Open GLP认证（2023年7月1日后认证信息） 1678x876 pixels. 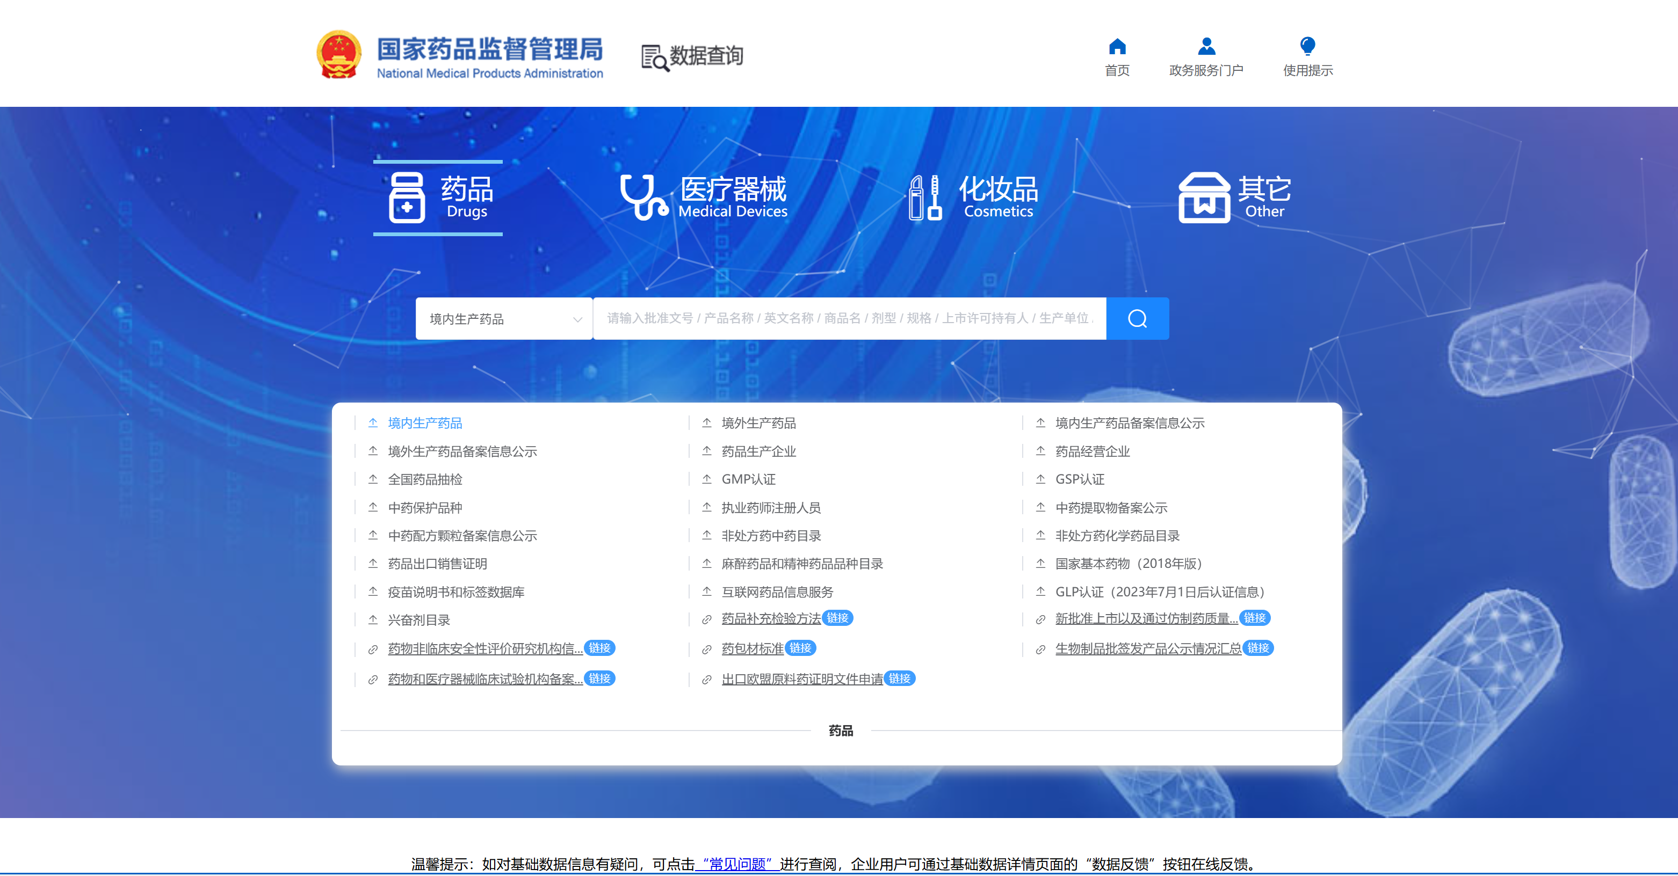[x=1160, y=592]
